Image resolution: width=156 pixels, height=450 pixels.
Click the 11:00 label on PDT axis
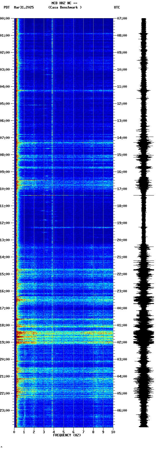[x=5, y=206]
